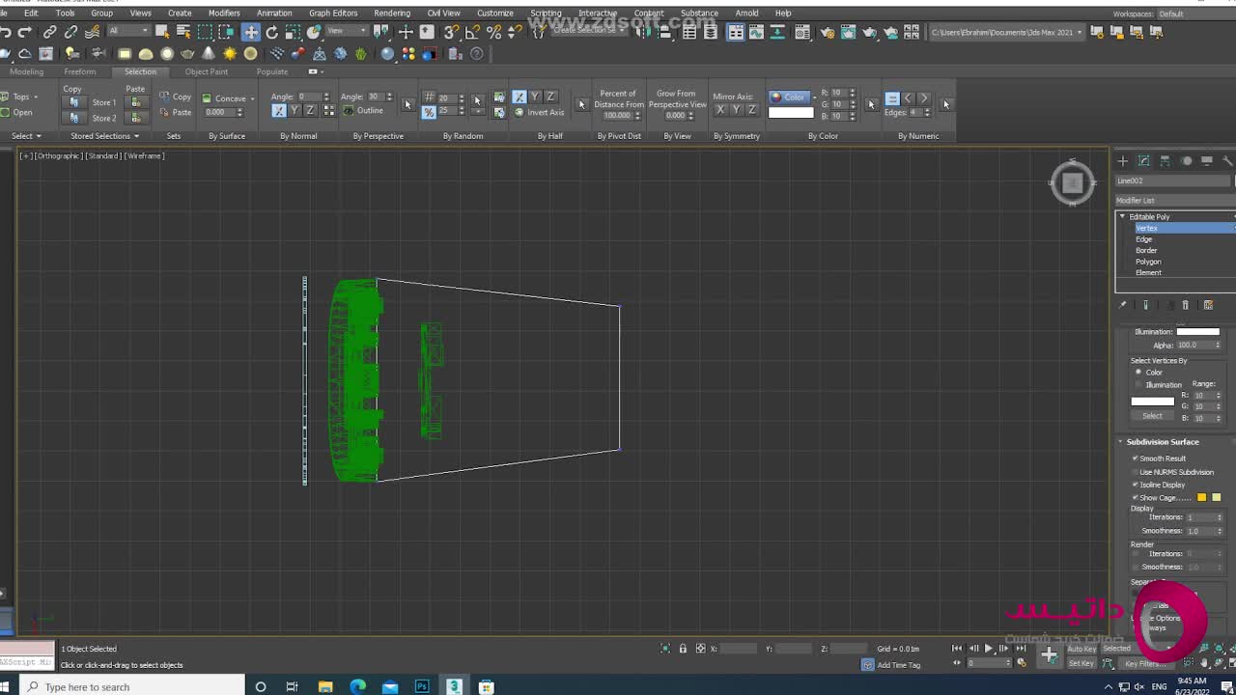Open the Modify panel tab icon

(1143, 161)
